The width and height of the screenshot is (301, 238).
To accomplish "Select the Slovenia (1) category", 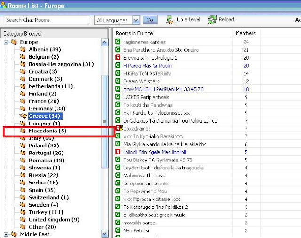I will 45,168.
